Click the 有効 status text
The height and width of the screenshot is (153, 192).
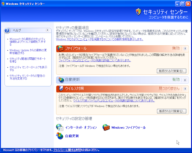(x=176, y=80)
